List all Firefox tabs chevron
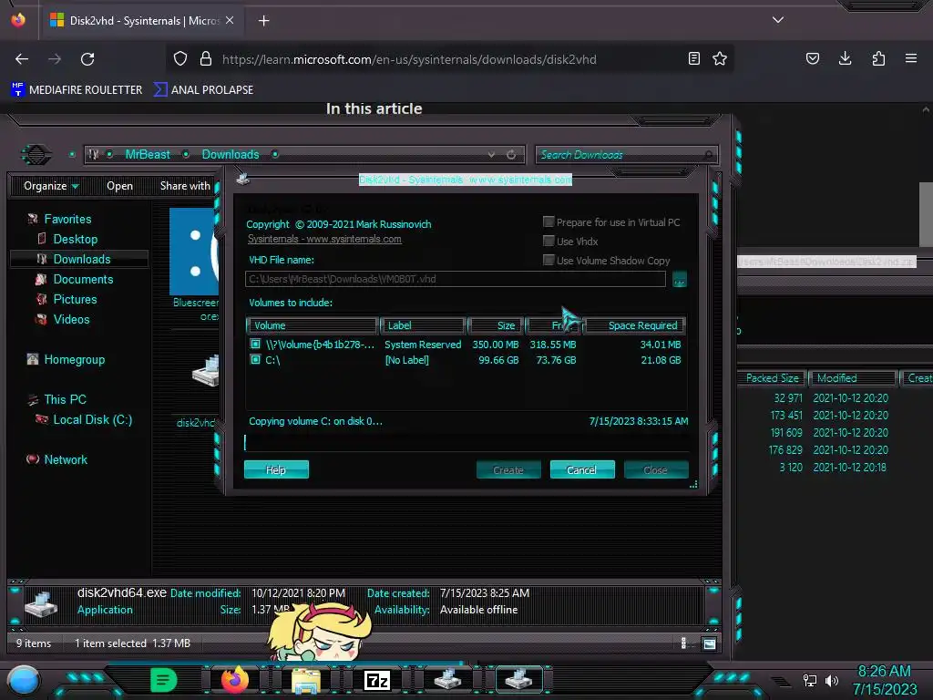The height and width of the screenshot is (700, 933). click(778, 20)
